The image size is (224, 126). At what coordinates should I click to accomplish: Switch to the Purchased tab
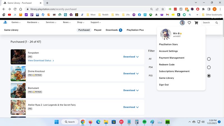point(84,30)
